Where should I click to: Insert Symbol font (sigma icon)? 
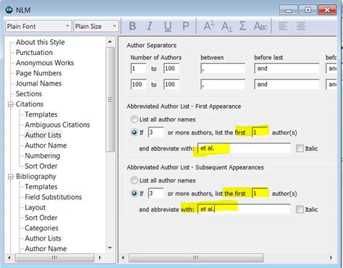tap(243, 25)
